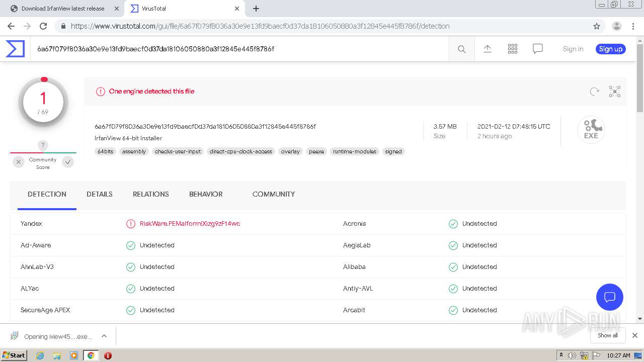Image resolution: width=644 pixels, height=362 pixels.
Task: Switch to the DETAILS tab
Action: pos(100,194)
